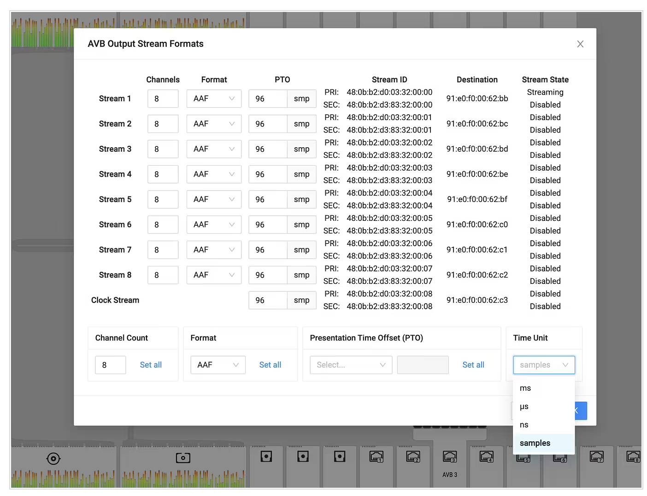Open Stream 7 Format dropdown
This screenshot has height=496, width=647.
(214, 250)
